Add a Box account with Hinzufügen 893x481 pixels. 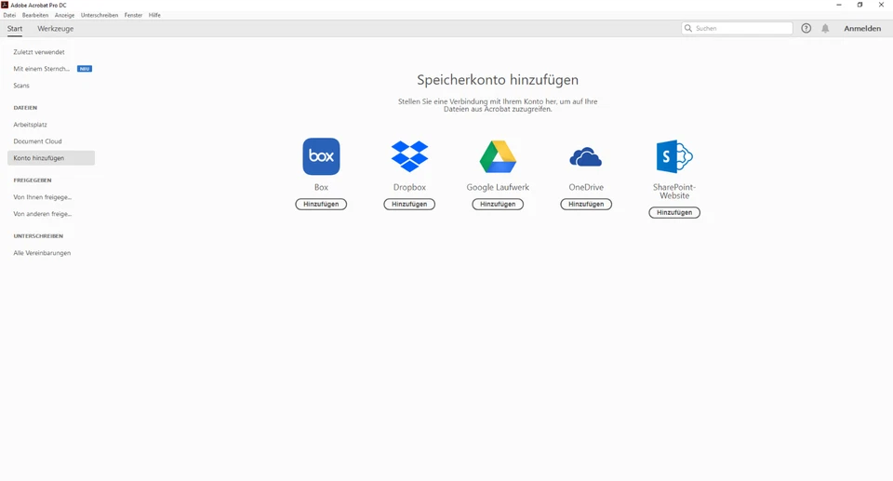321,204
